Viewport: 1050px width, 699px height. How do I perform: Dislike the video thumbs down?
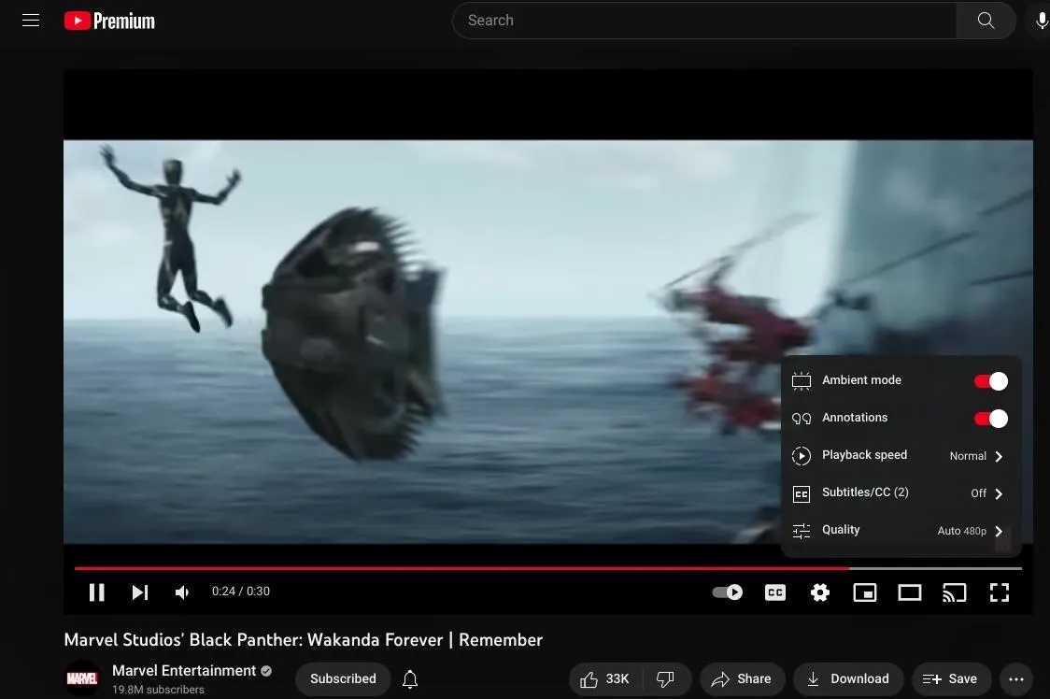point(666,679)
